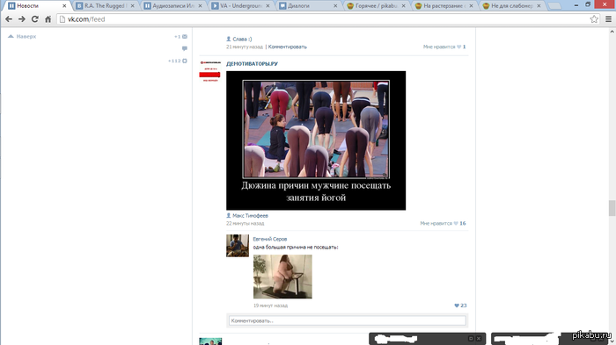Open Евгений Серов profile name

(270, 239)
